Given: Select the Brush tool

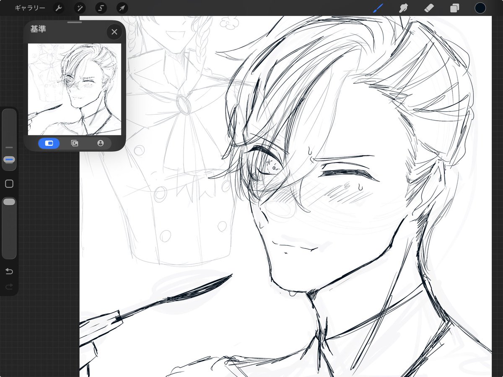Looking at the screenshot, I should click(x=378, y=8).
